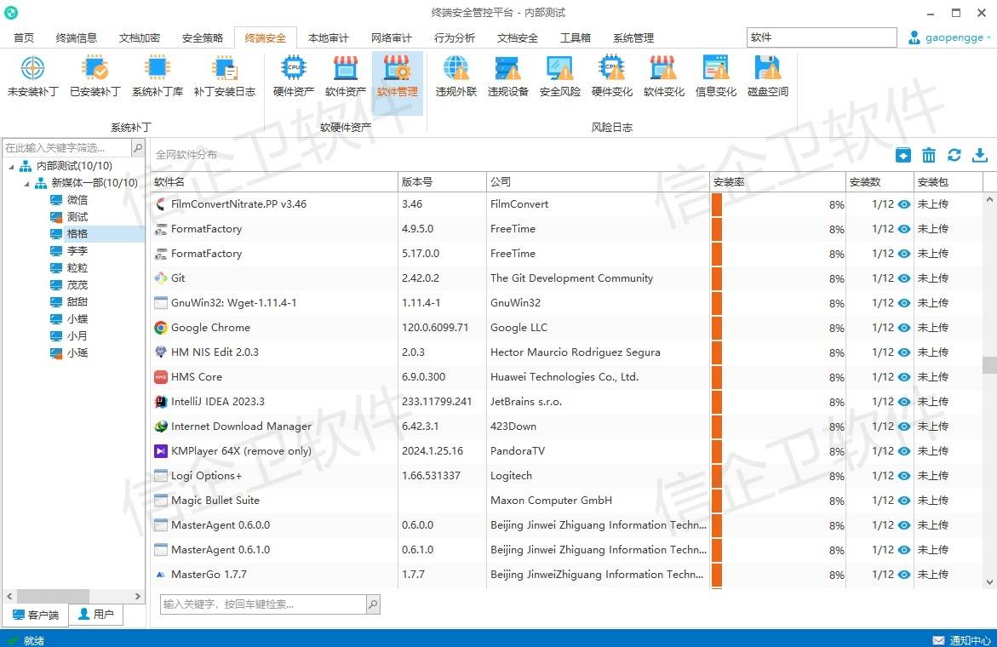Collapse the 新媒体一部(10/10) tree group
The image size is (997, 647).
26,183
